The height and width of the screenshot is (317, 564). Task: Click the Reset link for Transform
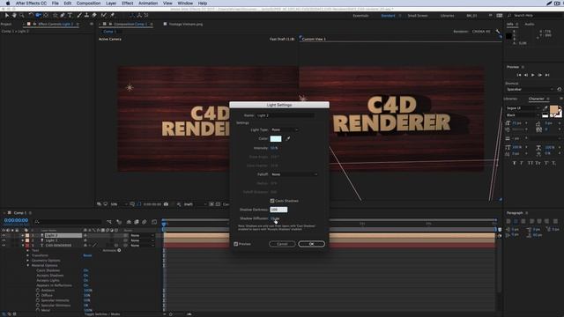(x=87, y=255)
